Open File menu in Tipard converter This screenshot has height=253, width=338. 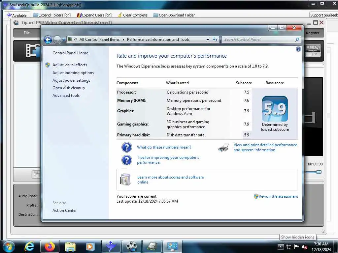[x=27, y=33]
